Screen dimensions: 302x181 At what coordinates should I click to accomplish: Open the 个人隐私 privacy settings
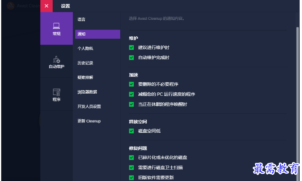click(85, 49)
